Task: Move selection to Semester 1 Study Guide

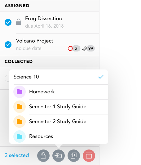Action: pyautogui.click(x=59, y=107)
